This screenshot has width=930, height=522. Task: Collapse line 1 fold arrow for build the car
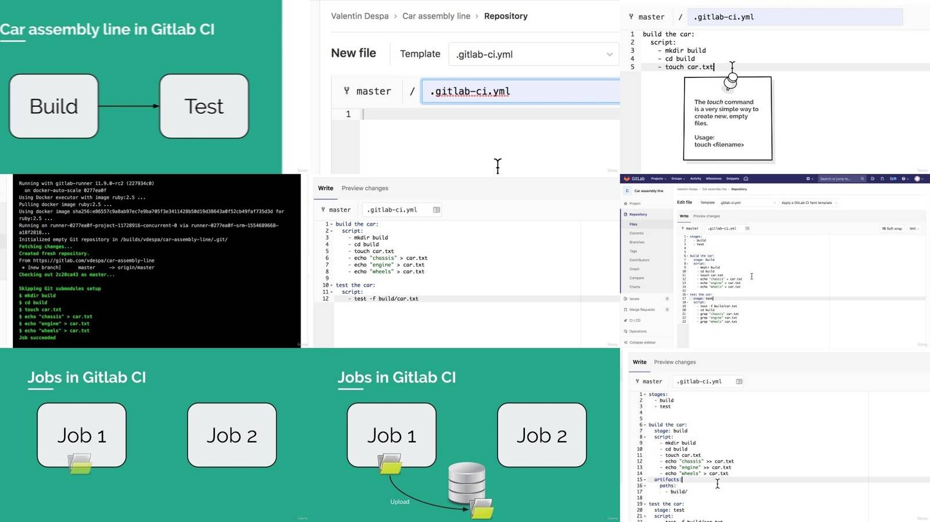[331, 224]
